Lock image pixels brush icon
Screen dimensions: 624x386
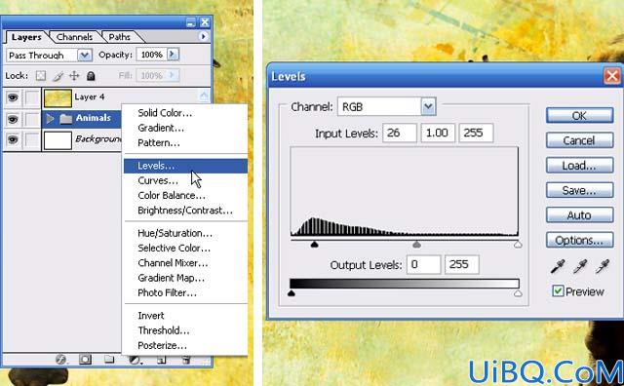click(x=58, y=76)
